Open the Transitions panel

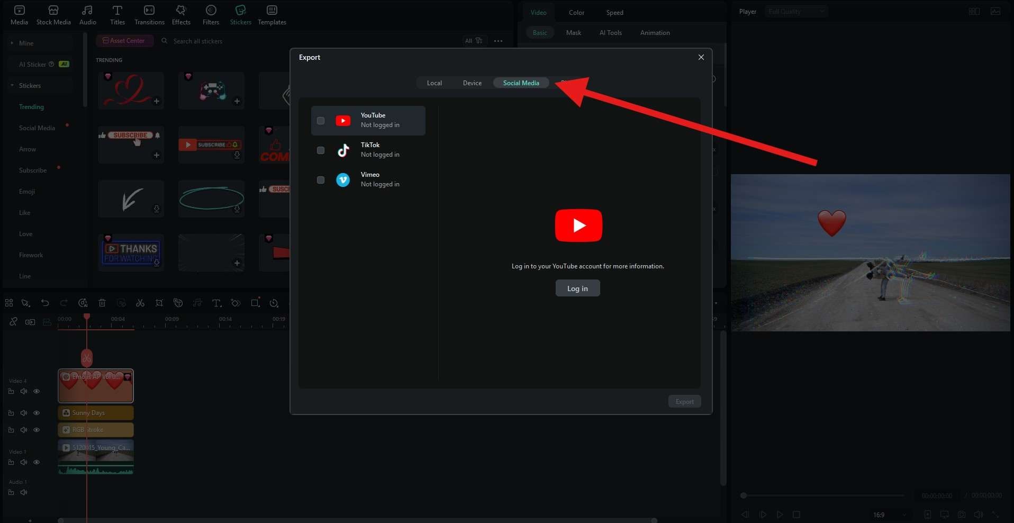click(149, 15)
